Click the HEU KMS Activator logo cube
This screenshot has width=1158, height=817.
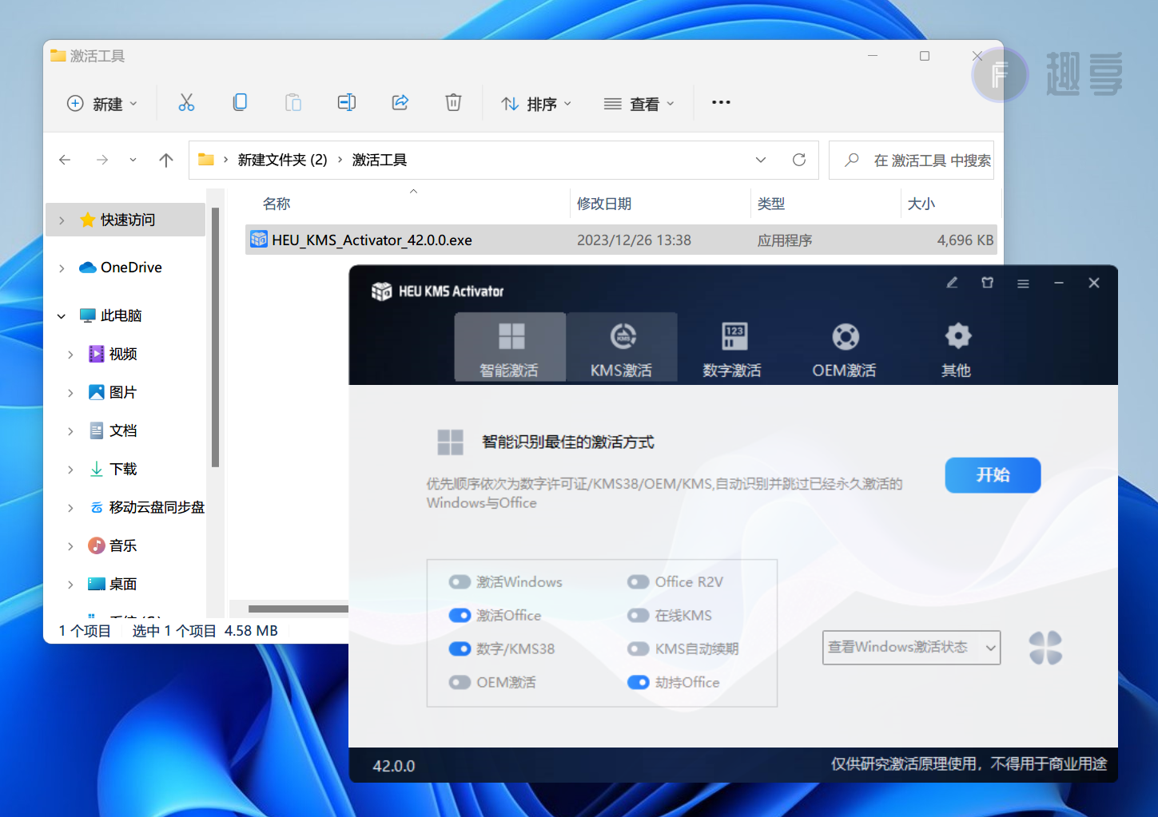pos(382,292)
